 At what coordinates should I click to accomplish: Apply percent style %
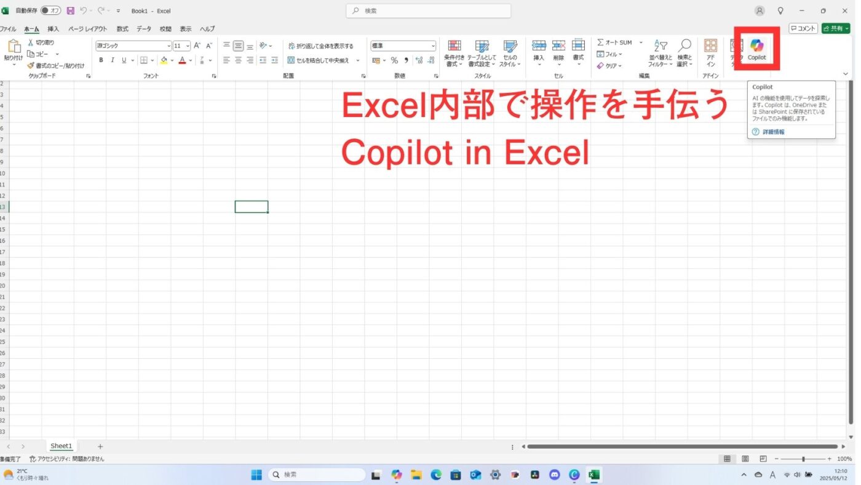point(394,60)
